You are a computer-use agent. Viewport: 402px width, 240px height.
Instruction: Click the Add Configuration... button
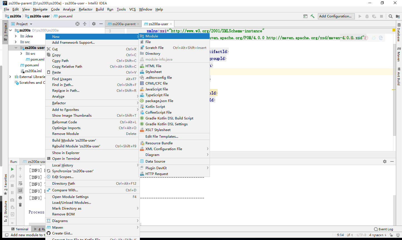[x=336, y=16]
